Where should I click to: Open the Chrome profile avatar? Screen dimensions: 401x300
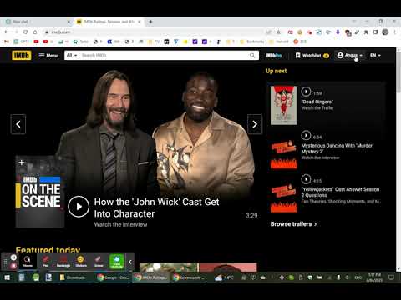pos(385,32)
